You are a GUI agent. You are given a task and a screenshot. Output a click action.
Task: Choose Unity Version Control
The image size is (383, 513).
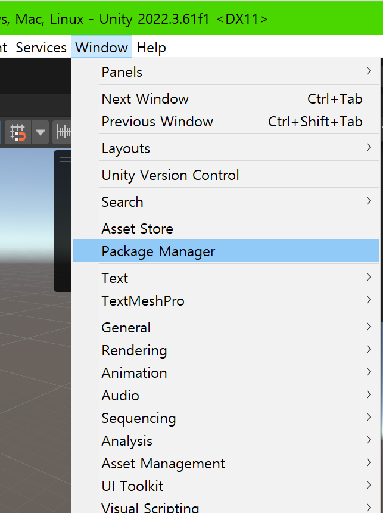coord(226,175)
